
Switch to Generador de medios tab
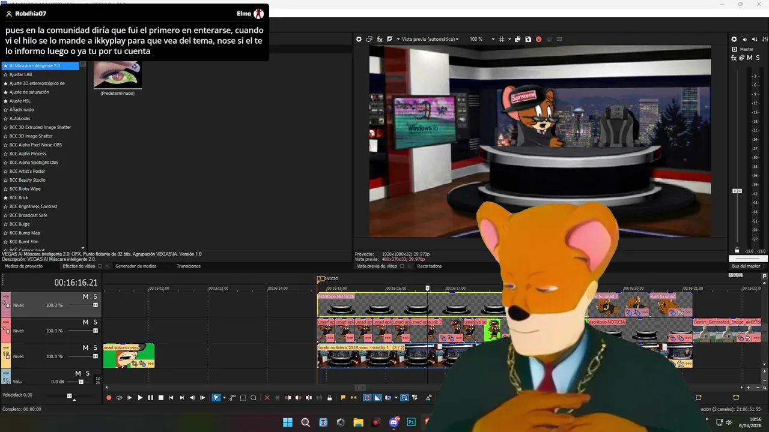click(x=136, y=266)
